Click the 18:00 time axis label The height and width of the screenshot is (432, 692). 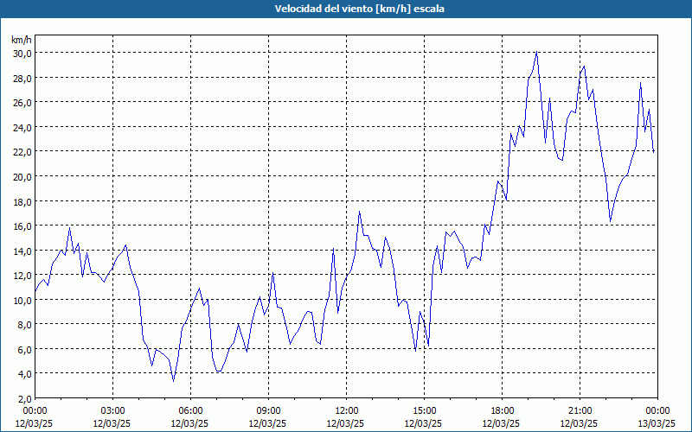point(503,411)
